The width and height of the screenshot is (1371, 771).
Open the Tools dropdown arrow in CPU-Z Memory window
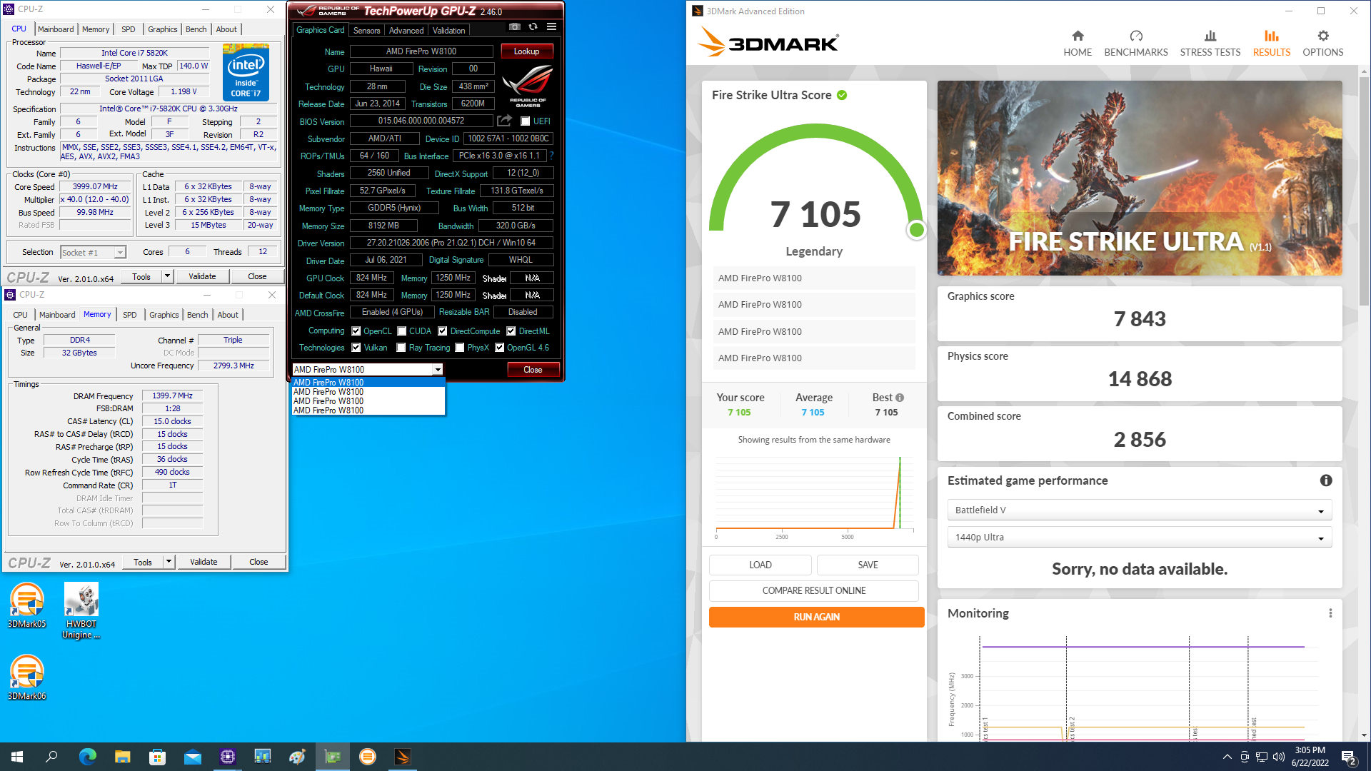pos(169,562)
